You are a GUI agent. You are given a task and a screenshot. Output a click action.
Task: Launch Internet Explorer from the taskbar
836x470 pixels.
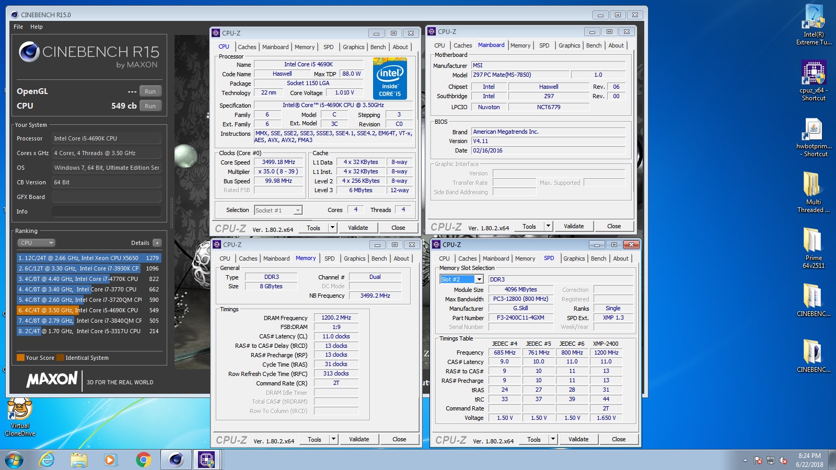(47, 460)
